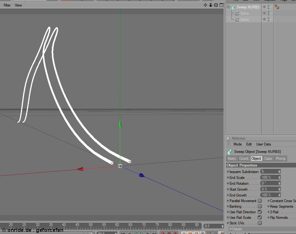This screenshot has width=296, height=234.
Task: Select Sweep NURBS in the object manager
Action: click(248, 7)
